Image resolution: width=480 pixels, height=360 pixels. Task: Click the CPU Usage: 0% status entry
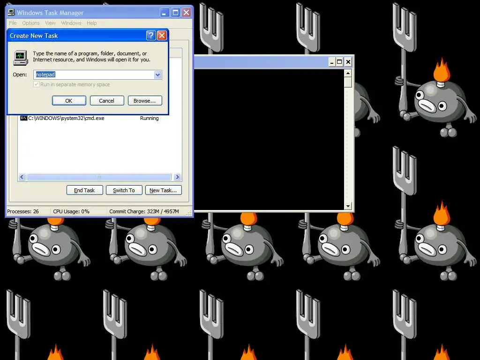[x=71, y=211]
